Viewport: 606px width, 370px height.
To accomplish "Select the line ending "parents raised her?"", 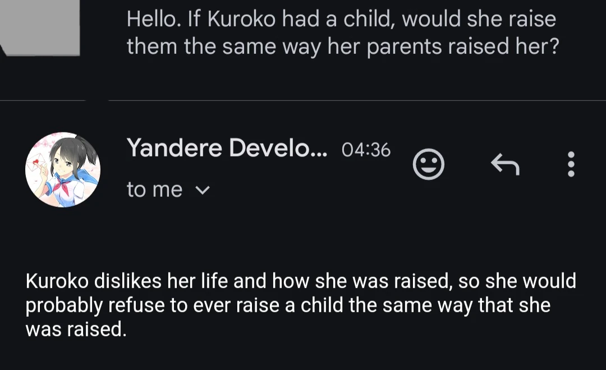I will coord(343,47).
